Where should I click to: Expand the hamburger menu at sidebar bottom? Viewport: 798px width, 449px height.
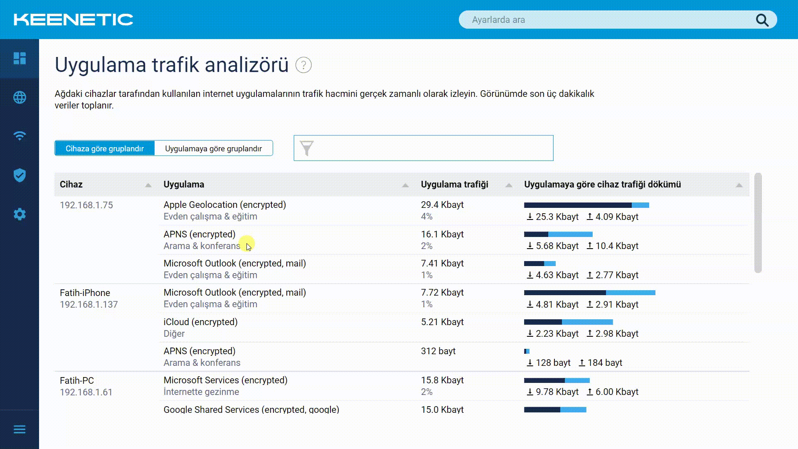20,429
